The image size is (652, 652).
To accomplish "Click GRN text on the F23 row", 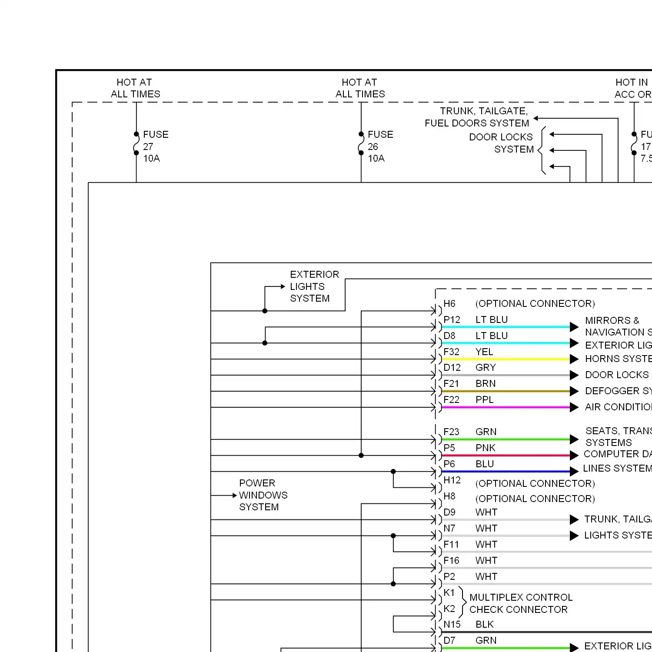I will pyautogui.click(x=486, y=432).
